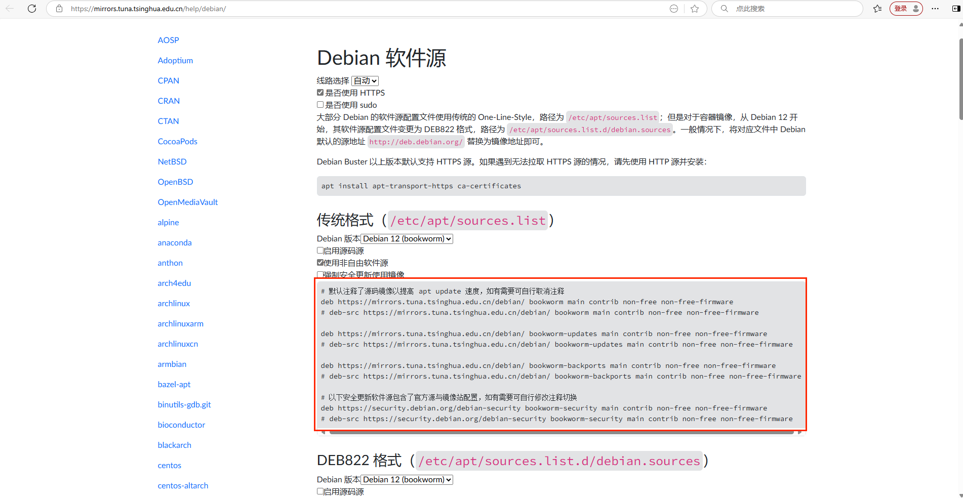Open the archlinuxarm help link
The image size is (963, 498).
tap(180, 323)
